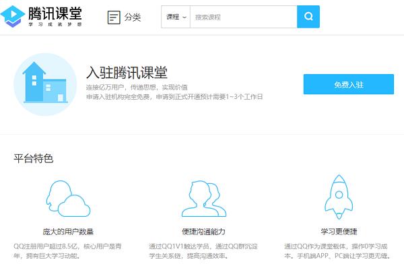Click the 庞大的用户数量 title
This screenshot has height=268, width=404.
pos(68,232)
